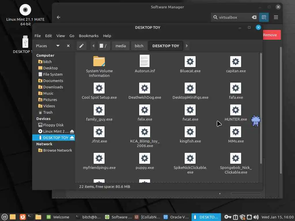Viewport: 295px width, 221px height.
Task: Click Software Manager search field
Action: click(x=235, y=17)
